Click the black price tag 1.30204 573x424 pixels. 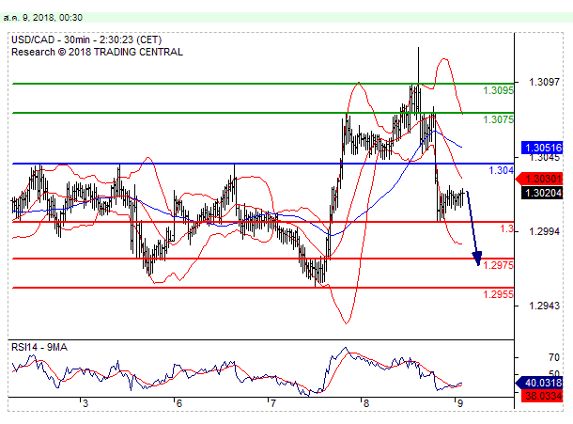(x=542, y=193)
